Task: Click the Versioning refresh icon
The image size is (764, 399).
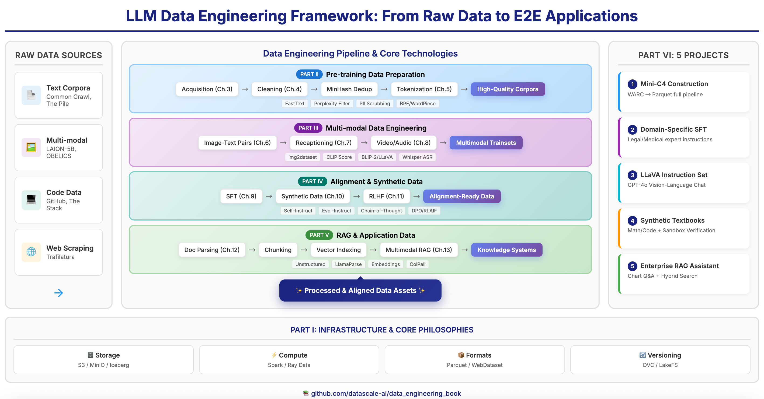Action: tap(643, 355)
